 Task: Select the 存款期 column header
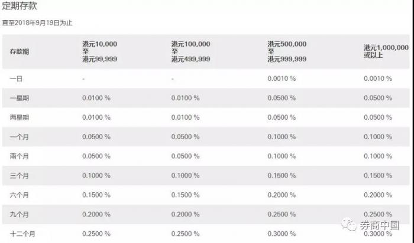(x=19, y=51)
